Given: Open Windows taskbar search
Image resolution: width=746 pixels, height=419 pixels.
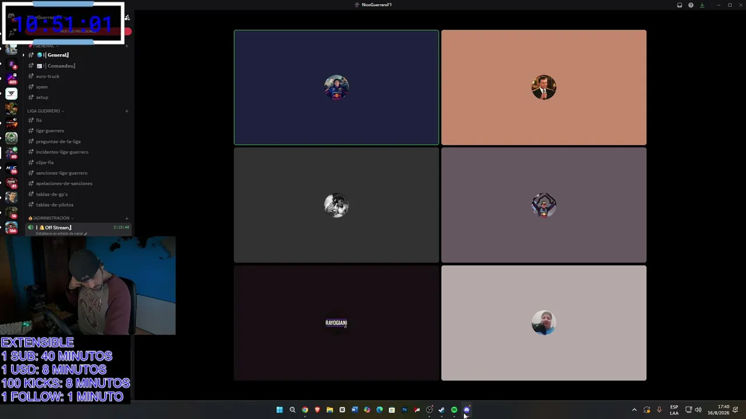Looking at the screenshot, I should [x=293, y=410].
